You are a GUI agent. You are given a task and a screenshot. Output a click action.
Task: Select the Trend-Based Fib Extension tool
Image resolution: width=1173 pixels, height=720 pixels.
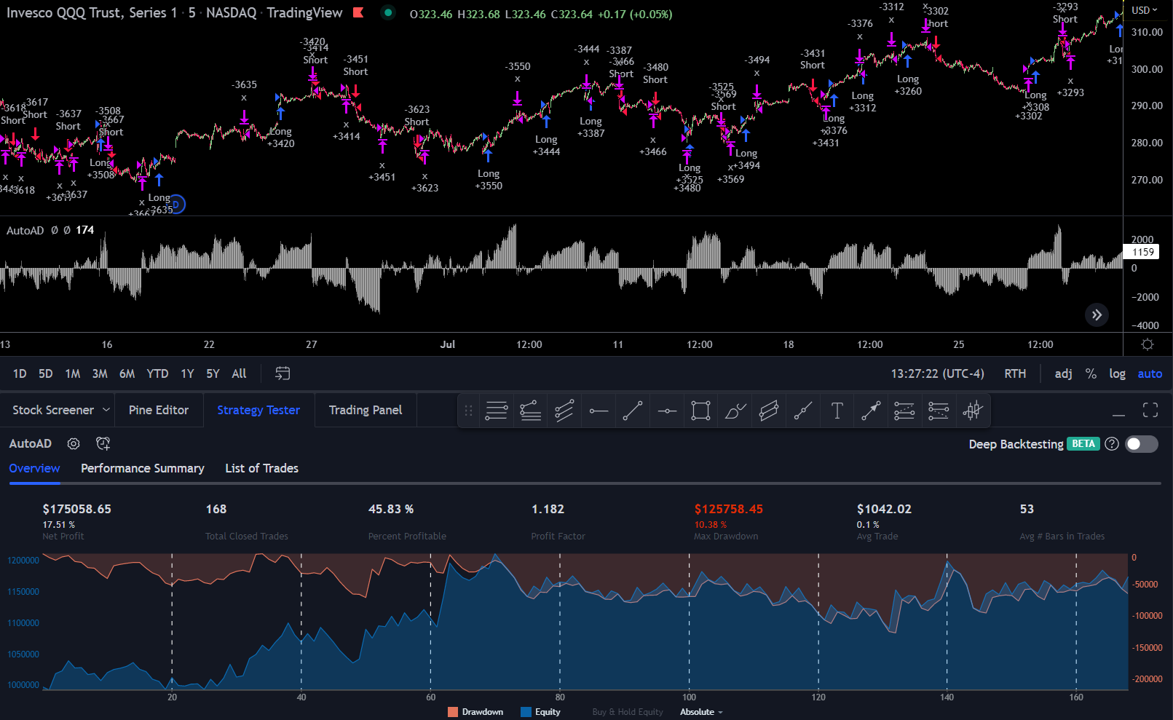coord(531,411)
